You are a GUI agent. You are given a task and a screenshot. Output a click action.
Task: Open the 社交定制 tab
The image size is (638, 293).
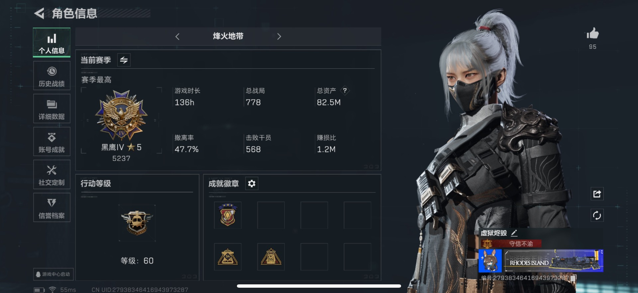pos(52,175)
